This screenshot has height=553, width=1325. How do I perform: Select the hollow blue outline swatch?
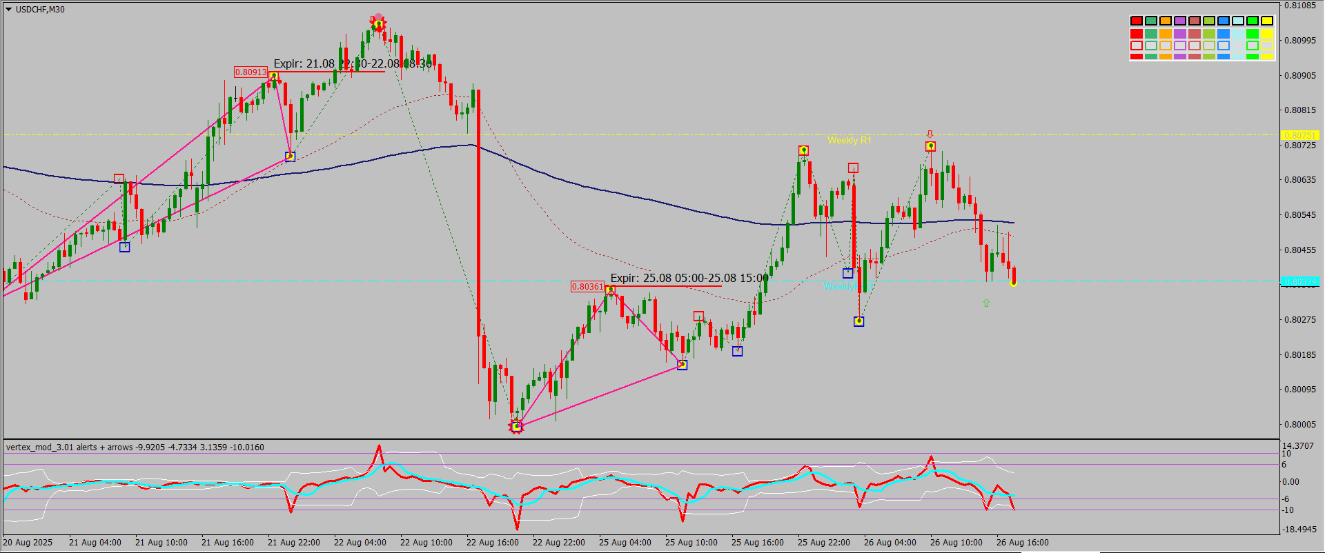coord(1224,46)
